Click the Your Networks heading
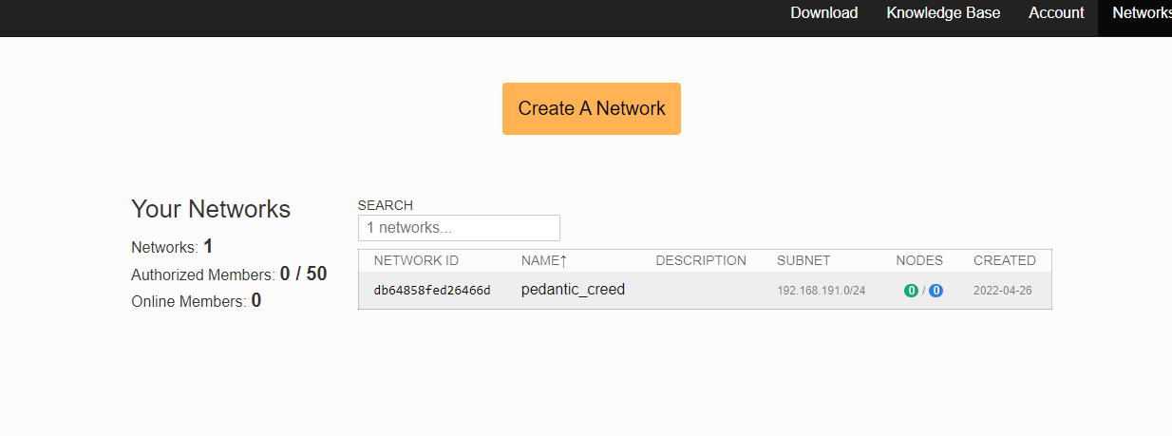1172x436 pixels. coord(211,209)
